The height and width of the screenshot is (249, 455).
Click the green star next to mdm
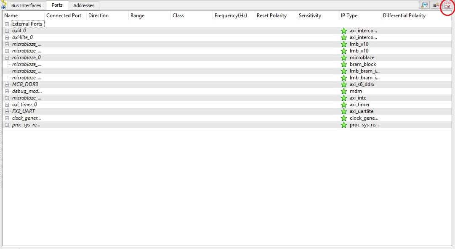(x=344, y=91)
